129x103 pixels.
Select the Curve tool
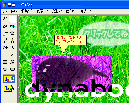click(x=13, y=55)
